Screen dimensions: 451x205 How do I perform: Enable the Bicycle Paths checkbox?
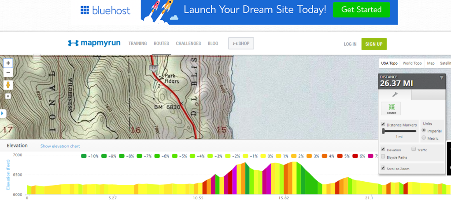click(383, 157)
